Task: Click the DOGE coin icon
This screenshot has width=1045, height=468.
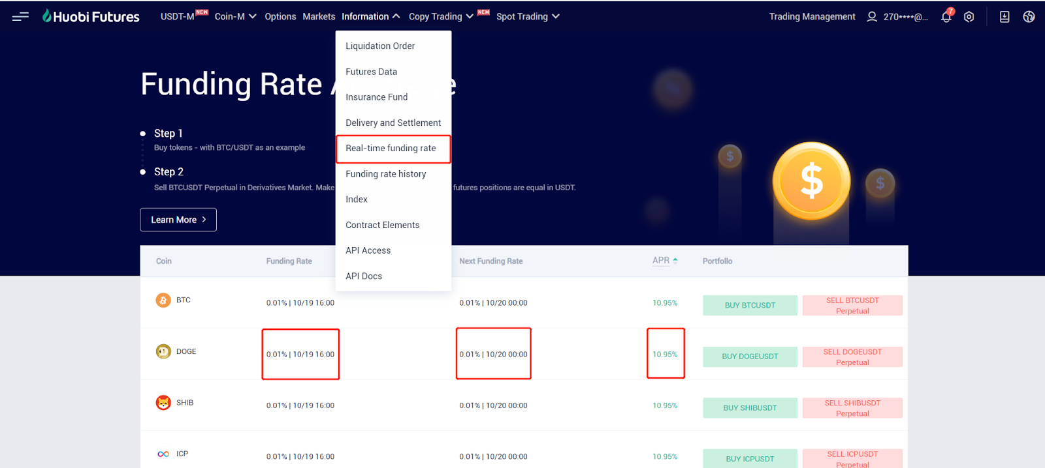Action: 163,351
